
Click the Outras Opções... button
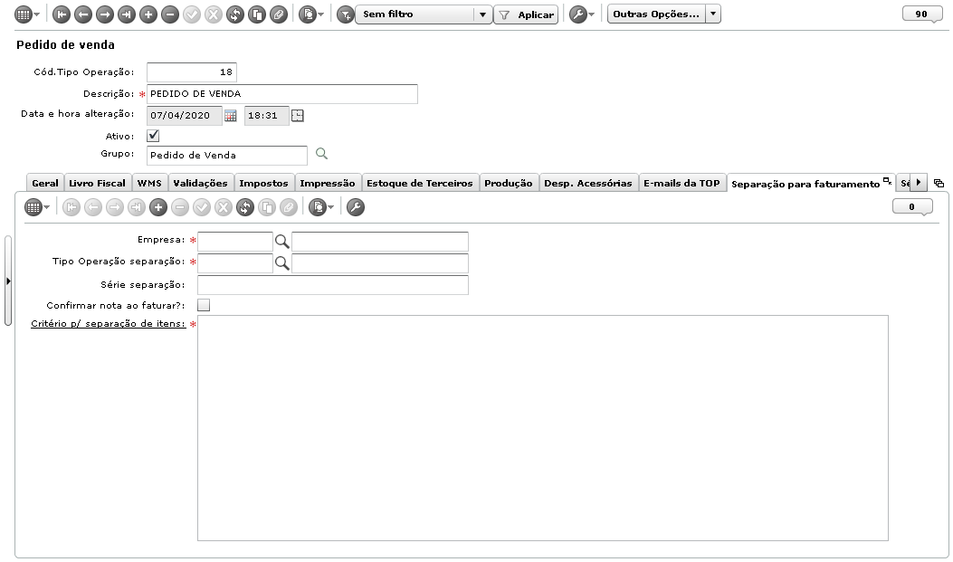[x=656, y=14]
